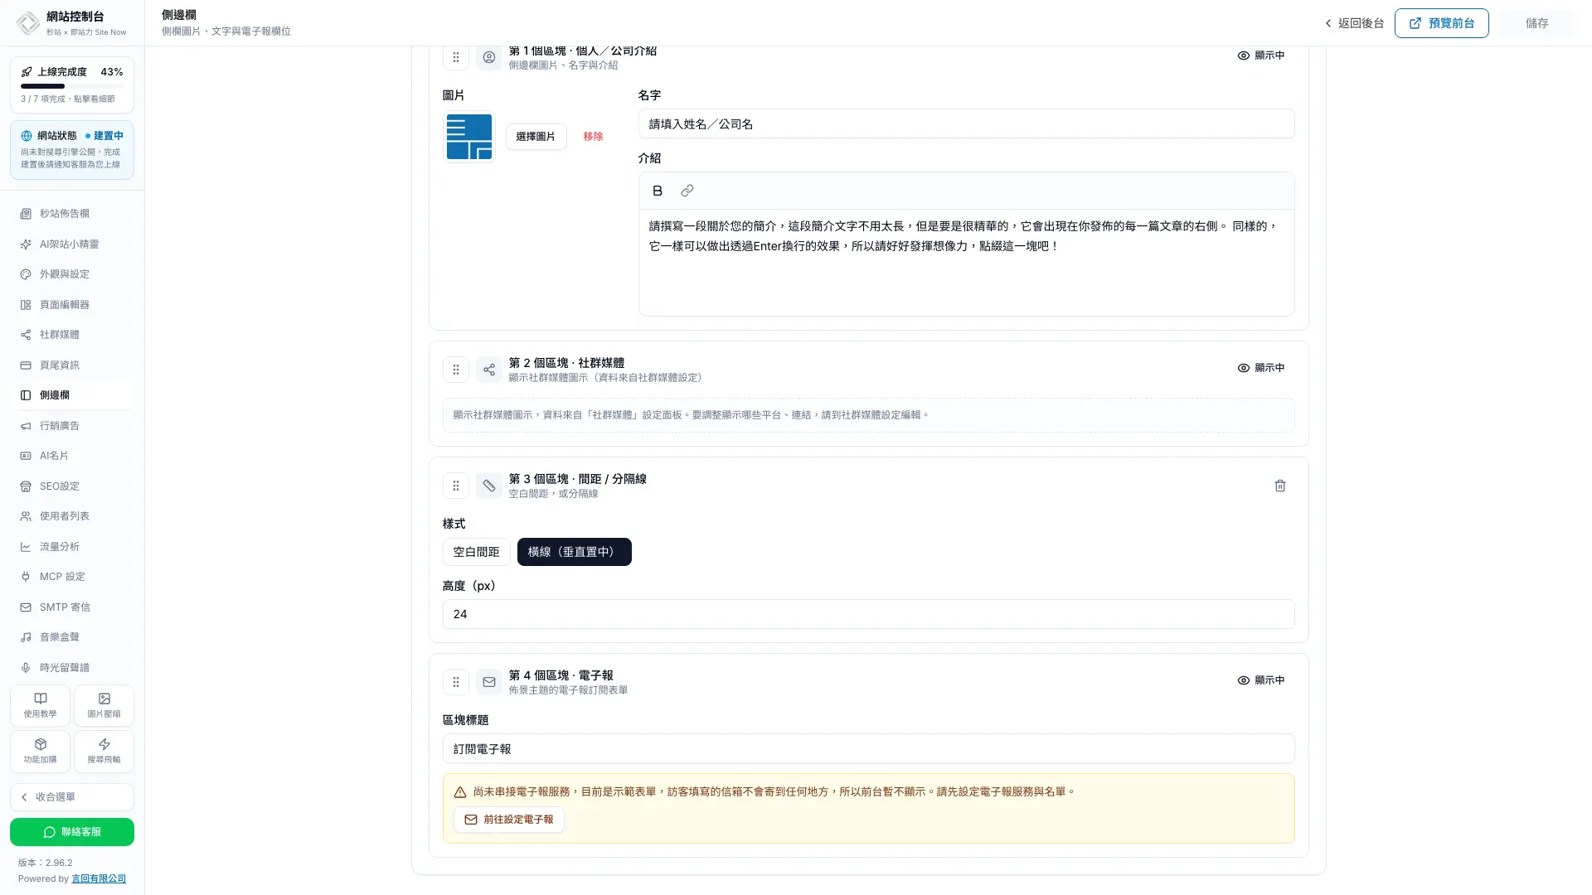1592x895 pixels.
Task: Click the 預覽前台 button
Action: point(1442,23)
